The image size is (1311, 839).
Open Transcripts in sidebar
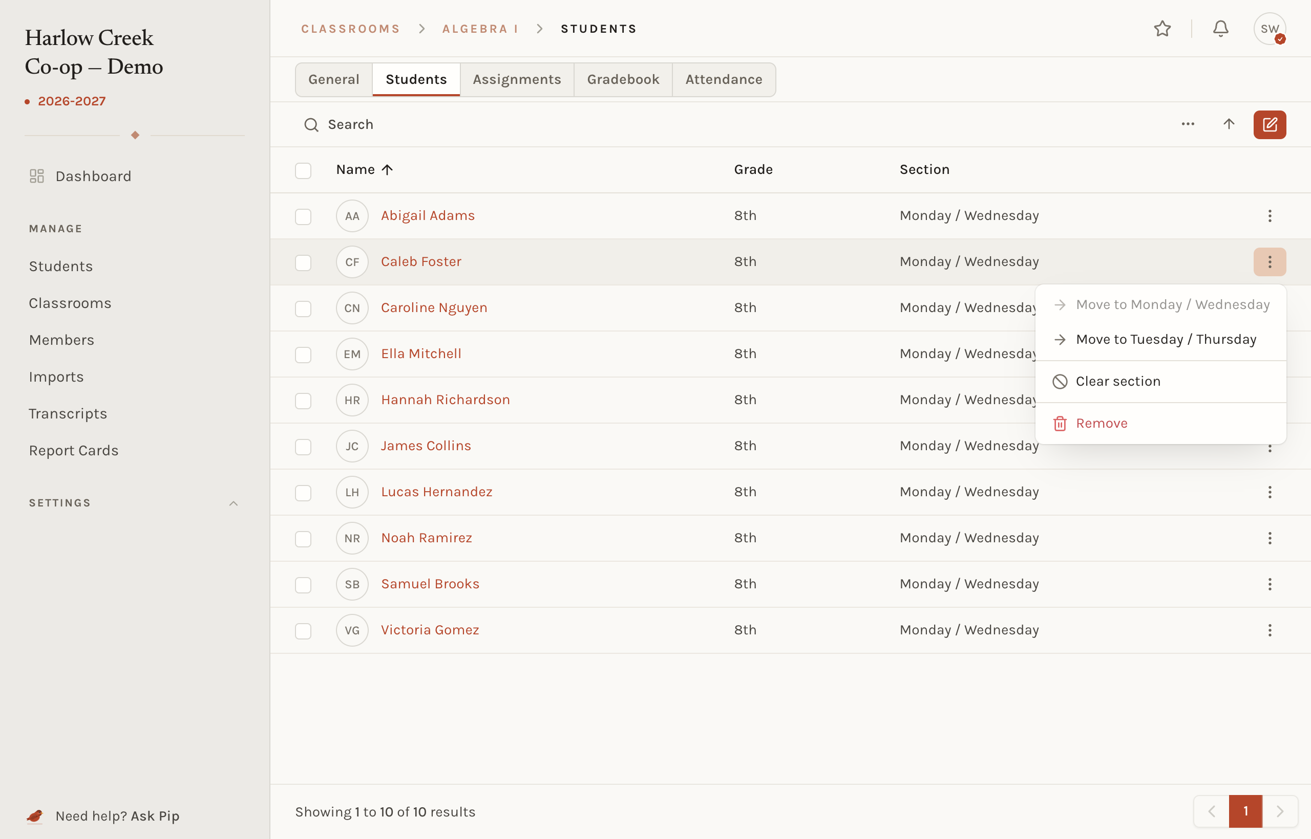68,414
